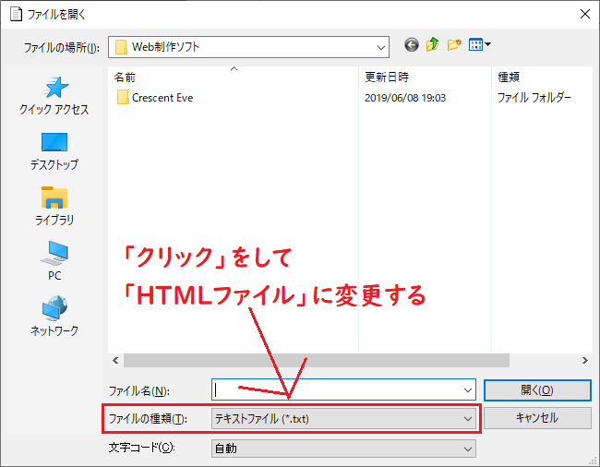Expand the file location dropdown
This screenshot has height=467, width=600.
tap(380, 46)
